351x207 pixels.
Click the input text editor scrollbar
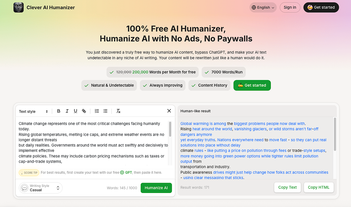tap(170, 129)
